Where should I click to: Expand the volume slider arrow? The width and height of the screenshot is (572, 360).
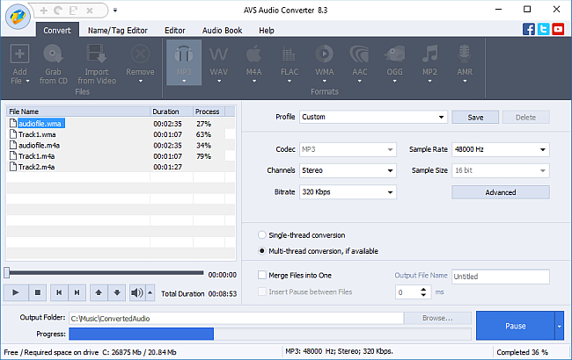click(150, 292)
